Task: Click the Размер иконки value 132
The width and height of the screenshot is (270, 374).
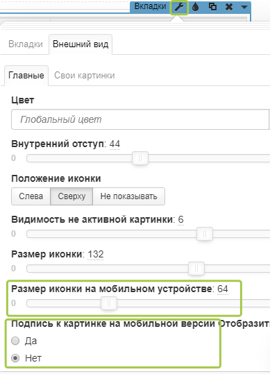Action: pyautogui.click(x=96, y=254)
